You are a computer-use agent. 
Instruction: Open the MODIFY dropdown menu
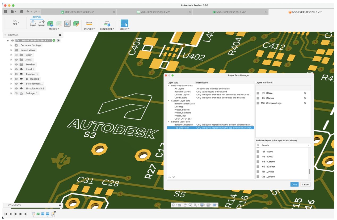54,29
